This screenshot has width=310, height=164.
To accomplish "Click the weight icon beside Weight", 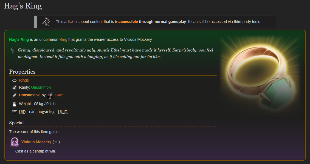I will tap(15, 104).
